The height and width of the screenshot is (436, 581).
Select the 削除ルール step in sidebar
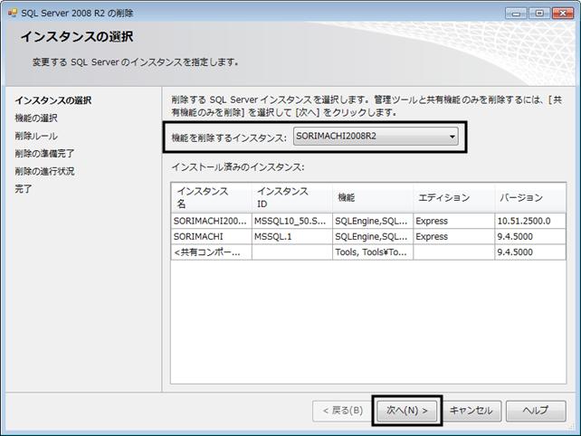tap(36, 136)
